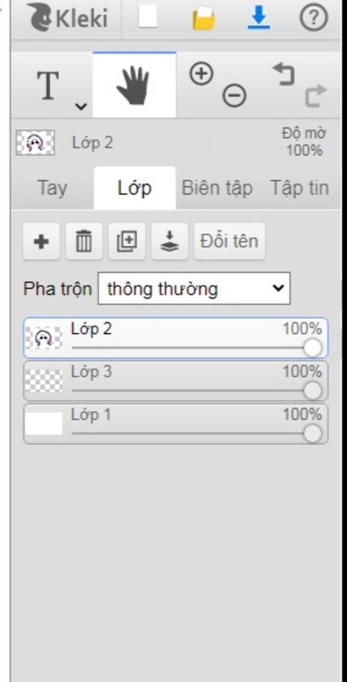Click the zoom out minus icon
Image resolution: width=347 pixels, height=682 pixels.
click(x=234, y=95)
